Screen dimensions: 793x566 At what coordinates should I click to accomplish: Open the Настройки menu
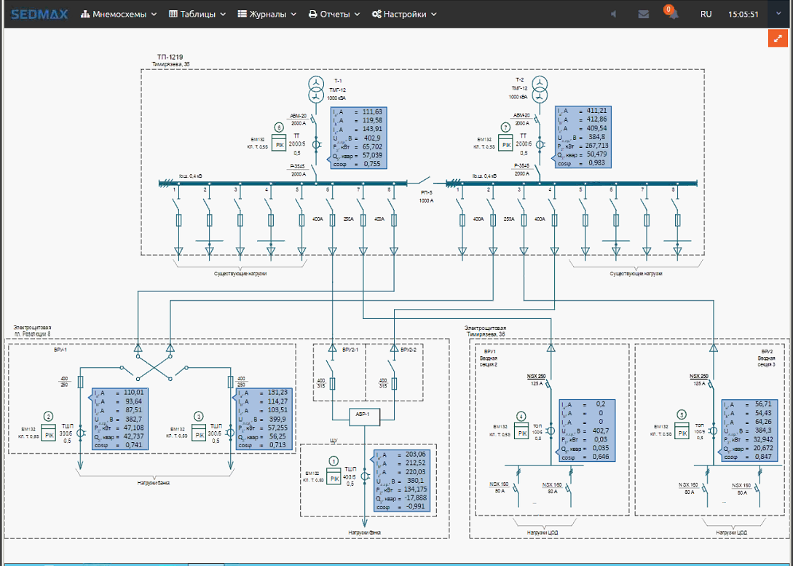404,14
